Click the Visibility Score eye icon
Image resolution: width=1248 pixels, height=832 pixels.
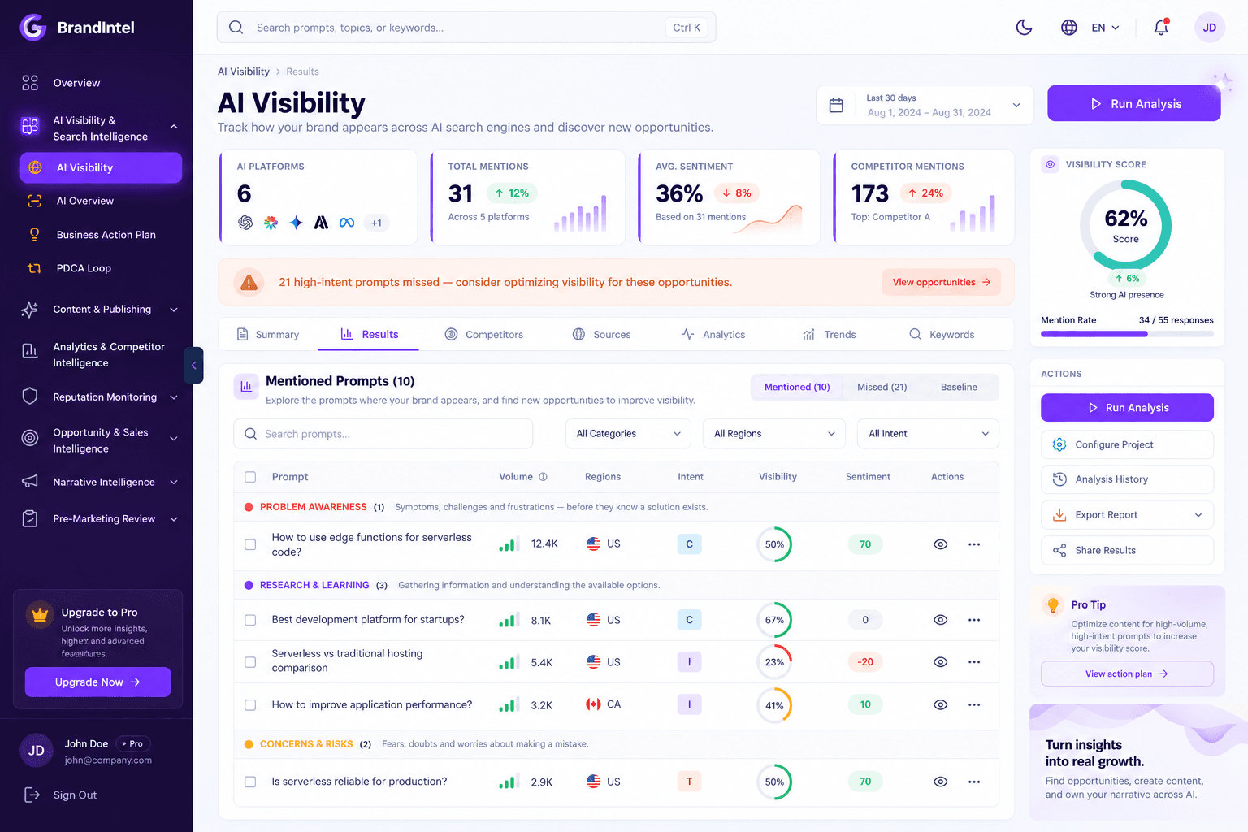click(x=1050, y=164)
